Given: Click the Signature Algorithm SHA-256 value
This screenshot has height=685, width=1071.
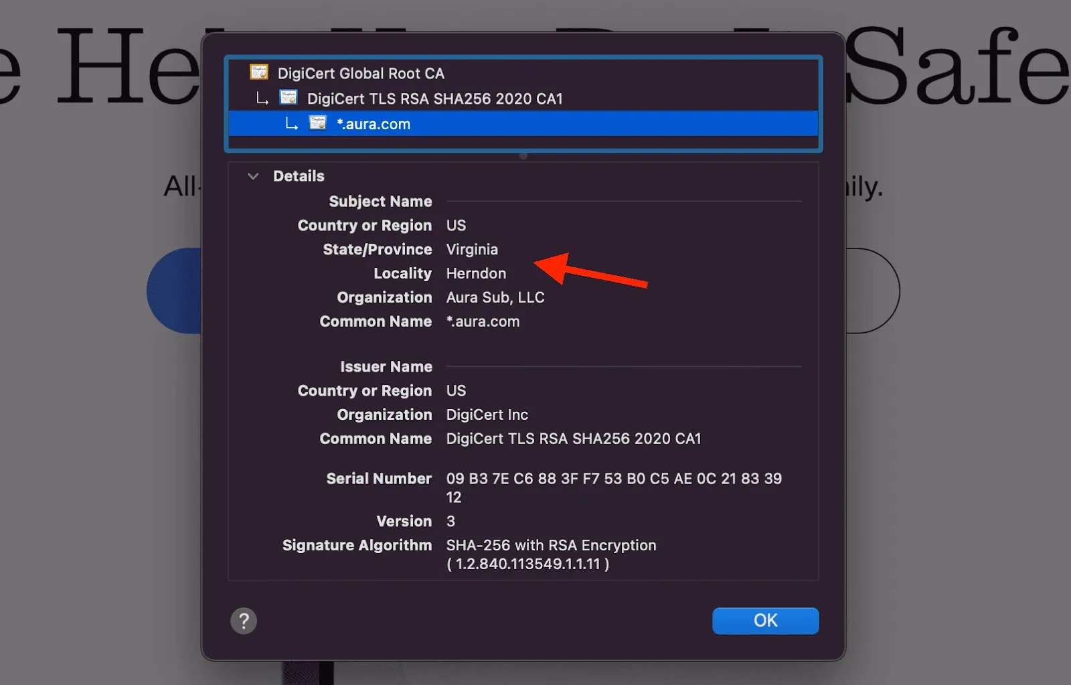Looking at the screenshot, I should pos(551,545).
